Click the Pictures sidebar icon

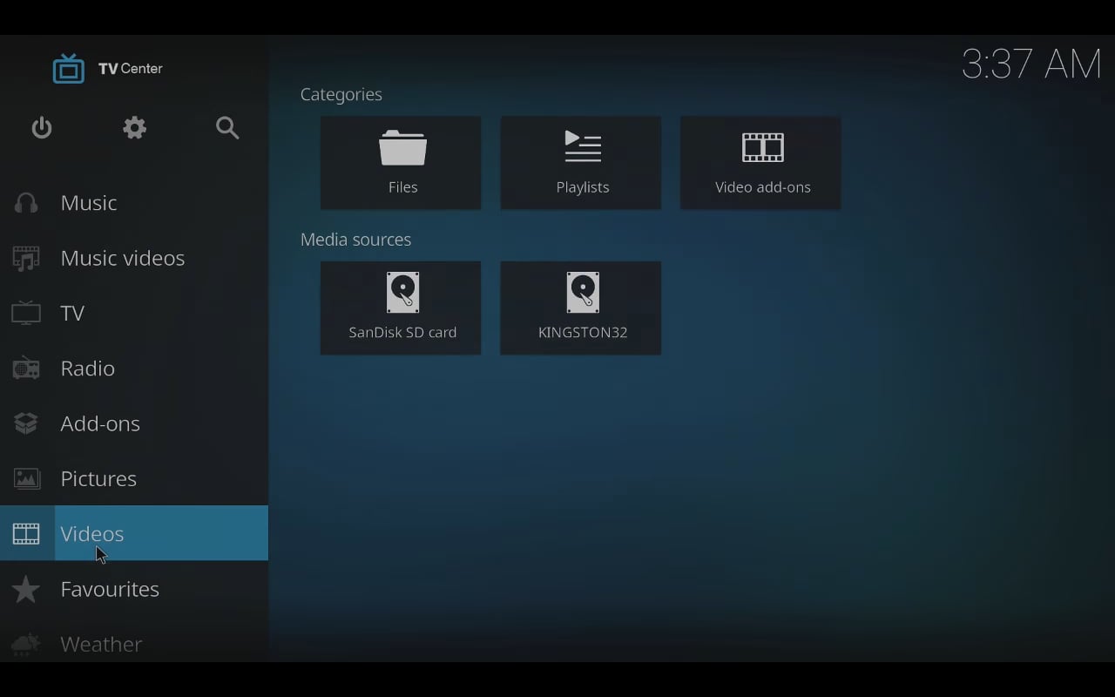pyautogui.click(x=26, y=478)
